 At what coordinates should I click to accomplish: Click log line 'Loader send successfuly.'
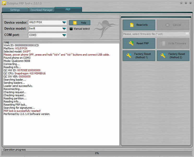click(18, 86)
